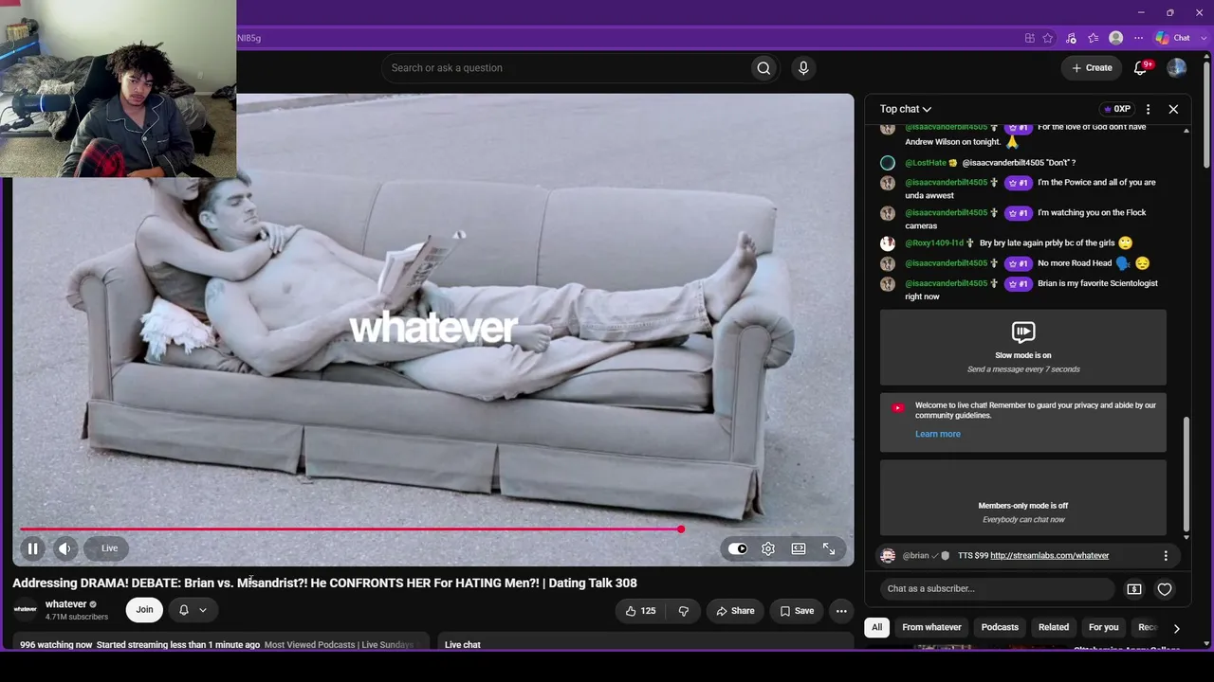Select the All filter chip
The width and height of the screenshot is (1214, 682).
point(877,627)
